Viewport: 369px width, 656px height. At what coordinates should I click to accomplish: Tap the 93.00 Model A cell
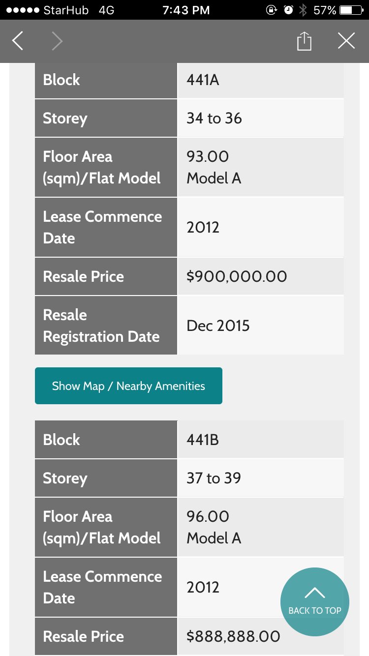[x=214, y=167]
